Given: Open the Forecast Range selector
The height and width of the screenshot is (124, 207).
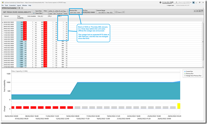Looking at the screenshot, I should [105, 12].
